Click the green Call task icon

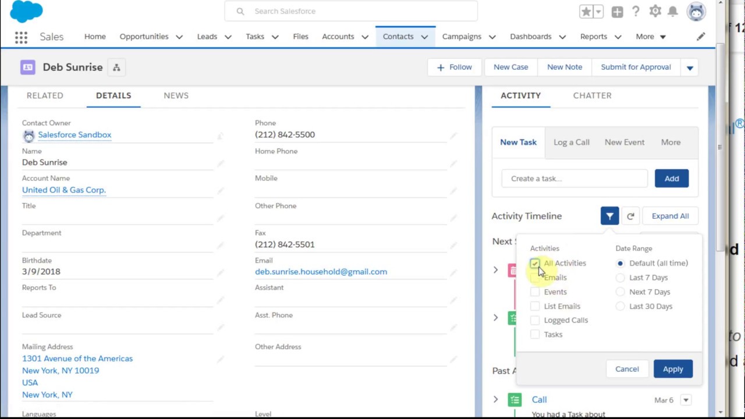(515, 400)
